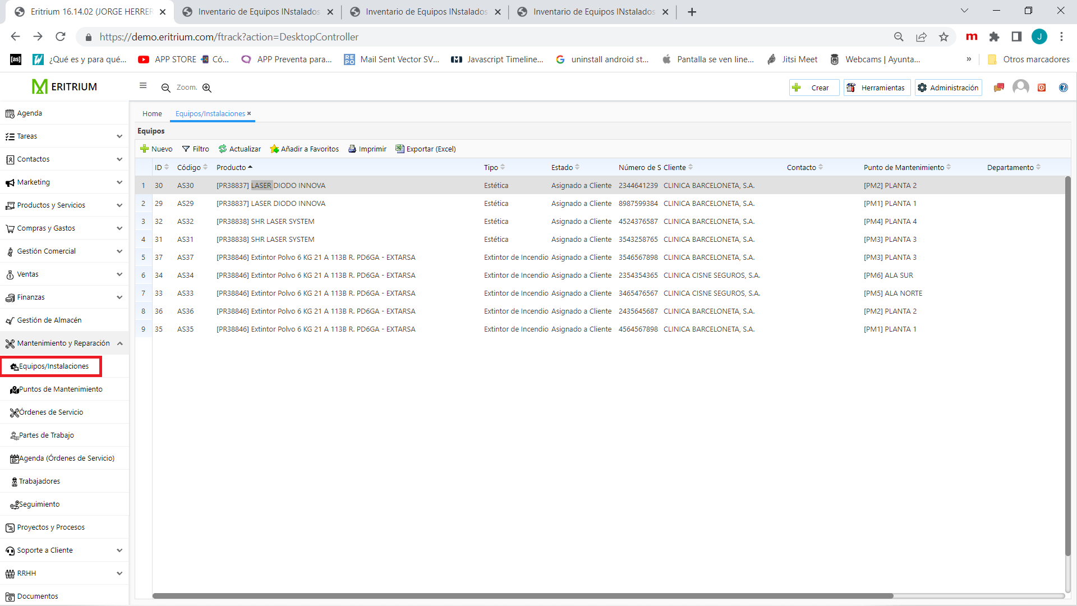Click the browser address bar URL

[229, 37]
